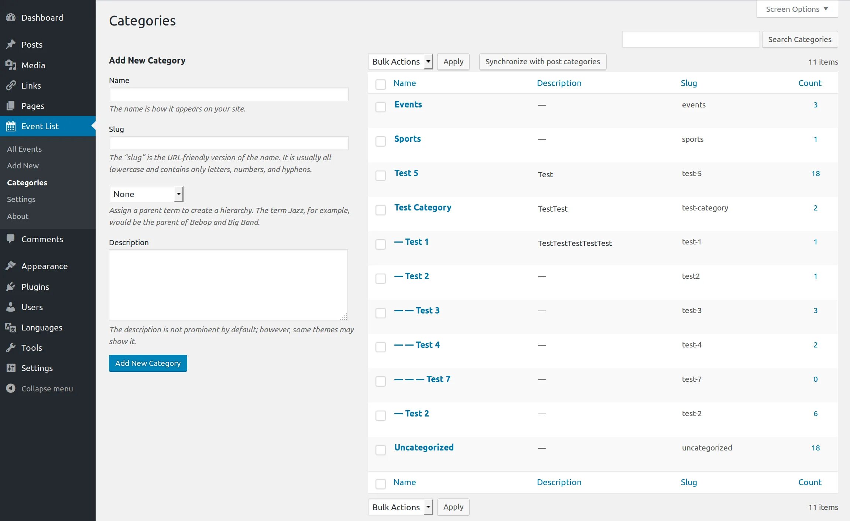
Task: Sort the table by the Count column header
Action: pyautogui.click(x=810, y=83)
